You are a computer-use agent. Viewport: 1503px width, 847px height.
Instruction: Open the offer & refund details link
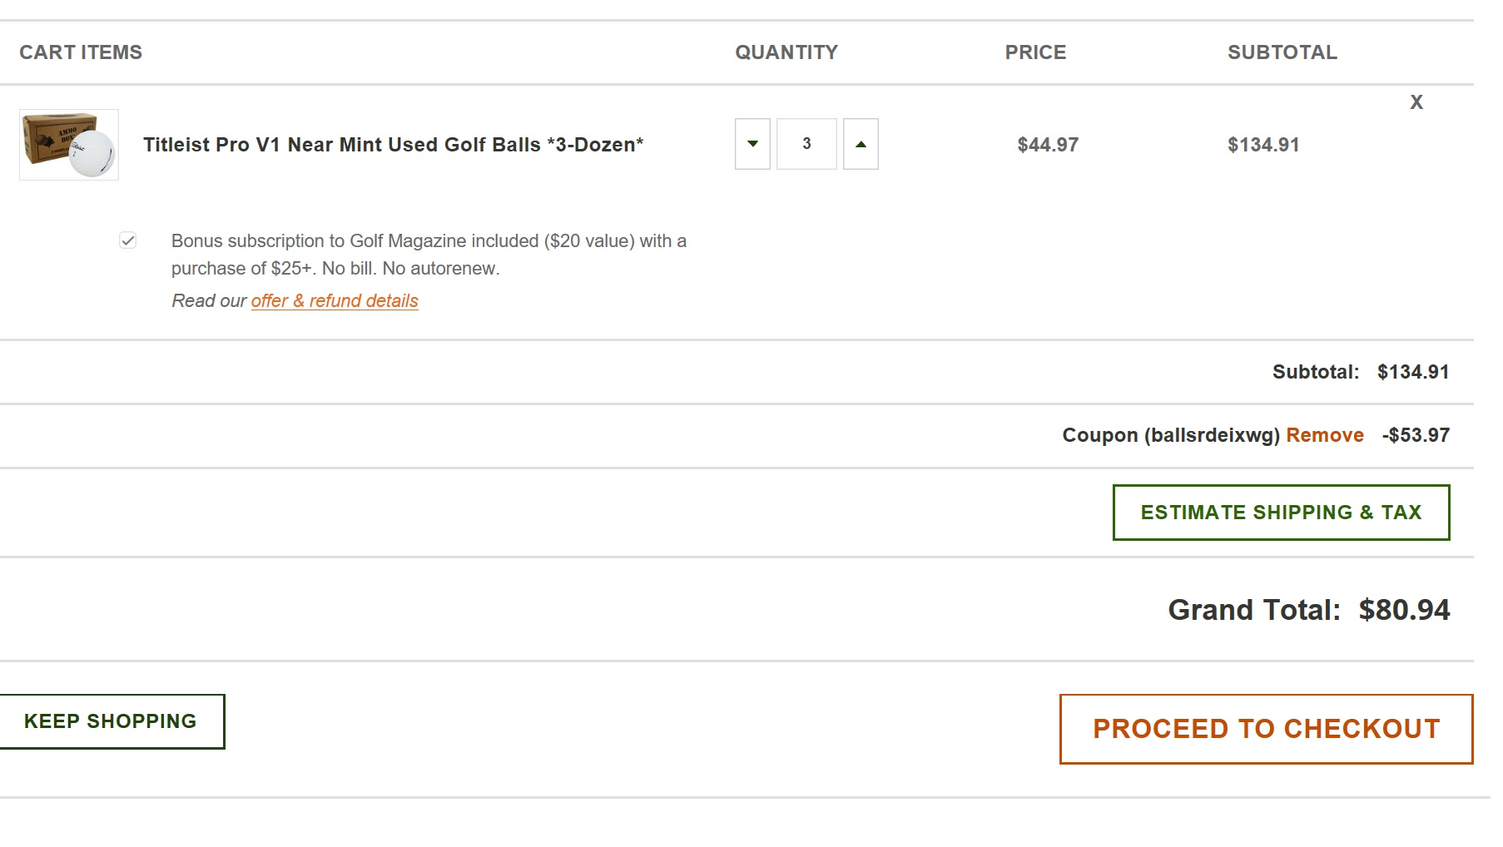(x=335, y=301)
